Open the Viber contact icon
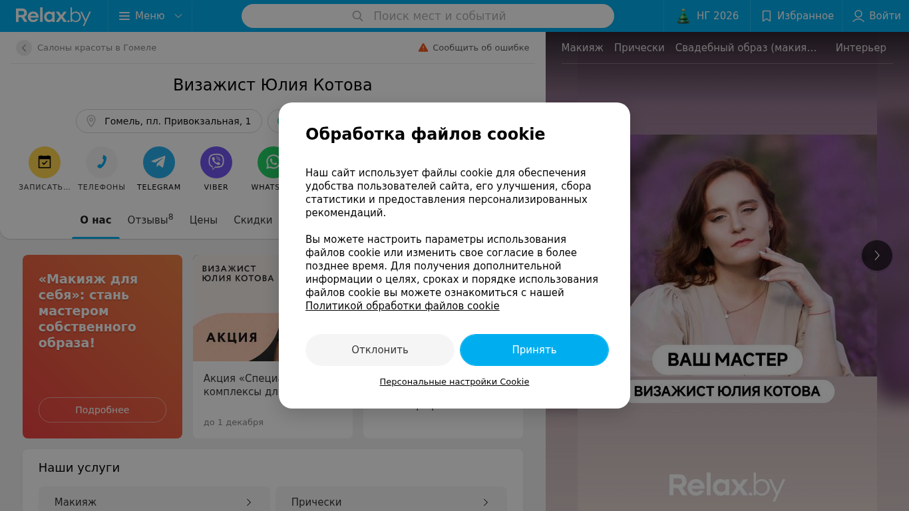The image size is (909, 511). point(216,162)
